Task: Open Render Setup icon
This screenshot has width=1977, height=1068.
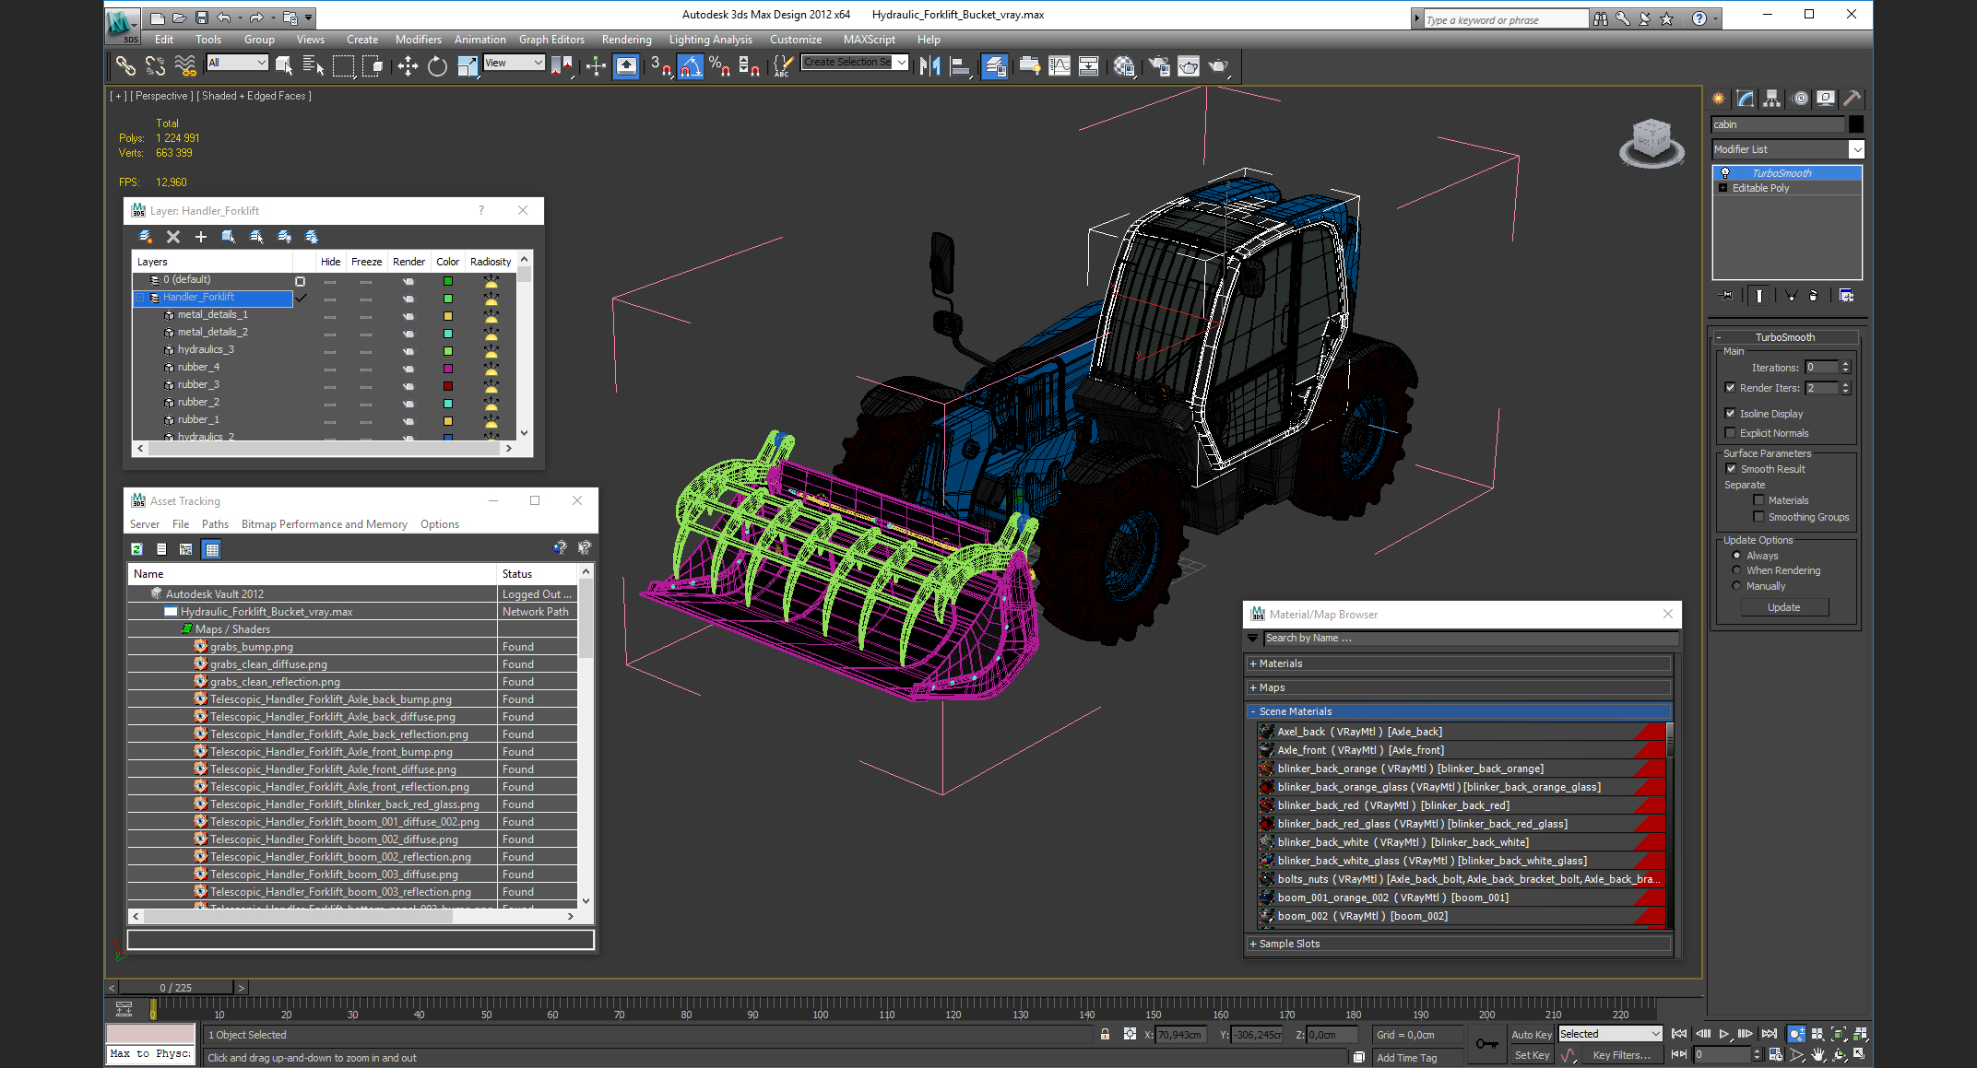Action: (1159, 65)
